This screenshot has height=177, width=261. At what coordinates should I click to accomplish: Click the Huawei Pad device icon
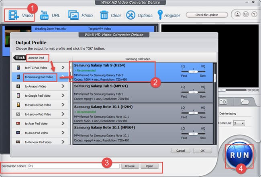(18, 105)
